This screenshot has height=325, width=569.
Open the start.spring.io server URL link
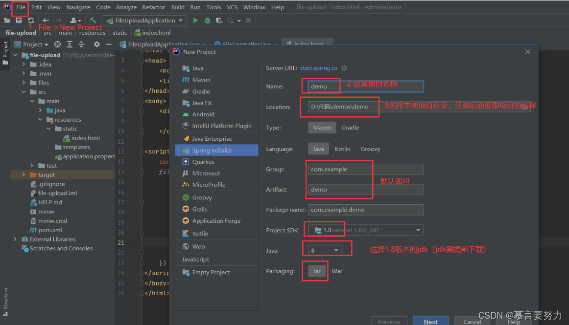point(318,68)
